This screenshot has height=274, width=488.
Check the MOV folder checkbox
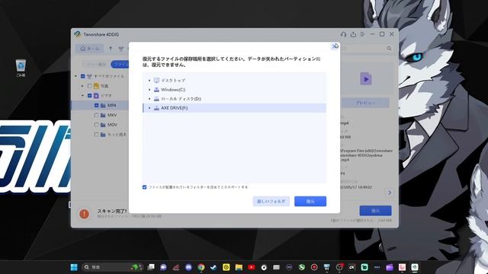click(x=97, y=125)
